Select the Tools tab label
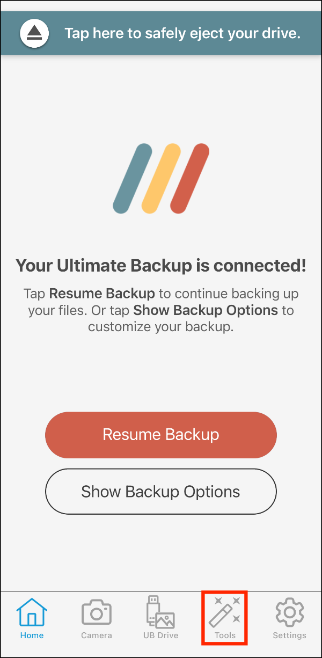 [x=225, y=635]
